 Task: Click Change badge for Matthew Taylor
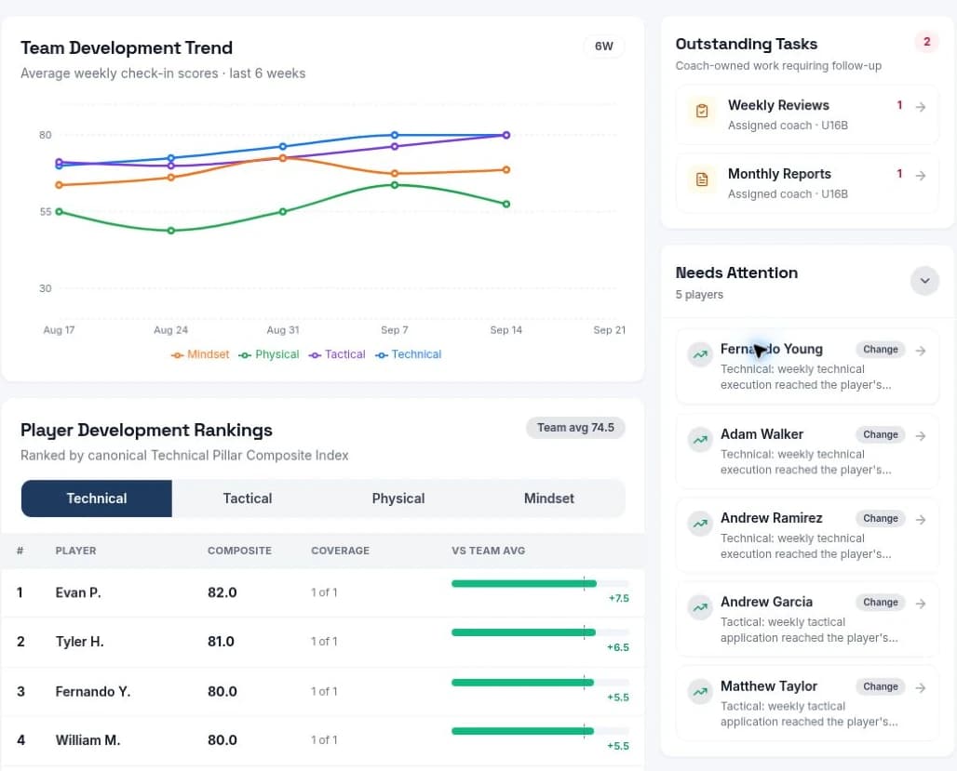pos(880,686)
